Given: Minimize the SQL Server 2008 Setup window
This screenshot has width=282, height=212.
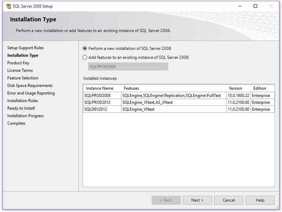Looking at the screenshot, I should [x=240, y=6].
